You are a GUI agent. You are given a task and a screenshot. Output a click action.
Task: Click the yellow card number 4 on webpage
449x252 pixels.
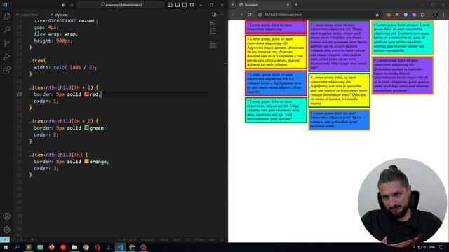tap(276, 52)
